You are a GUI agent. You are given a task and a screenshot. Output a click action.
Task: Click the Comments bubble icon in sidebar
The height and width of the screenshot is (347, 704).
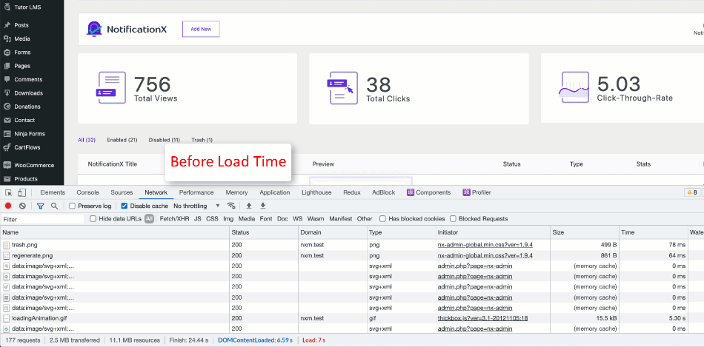click(7, 79)
